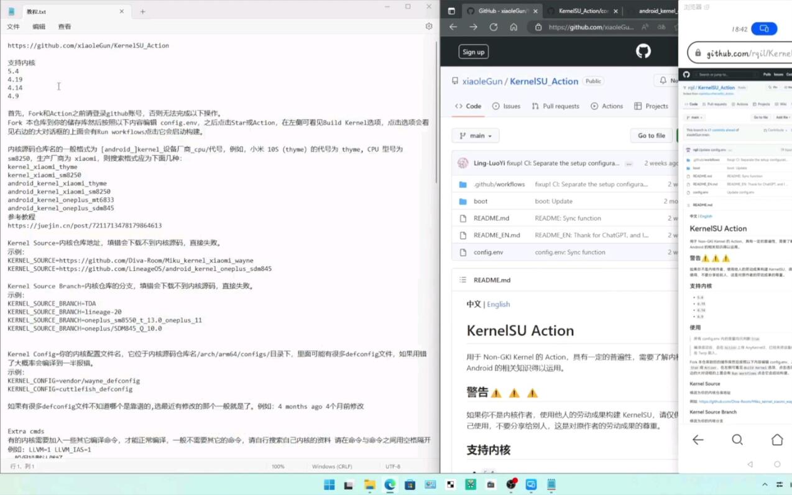Viewport: 792px width, 495px height.
Task: Open Notepad settings gear icon
Action: 428,27
